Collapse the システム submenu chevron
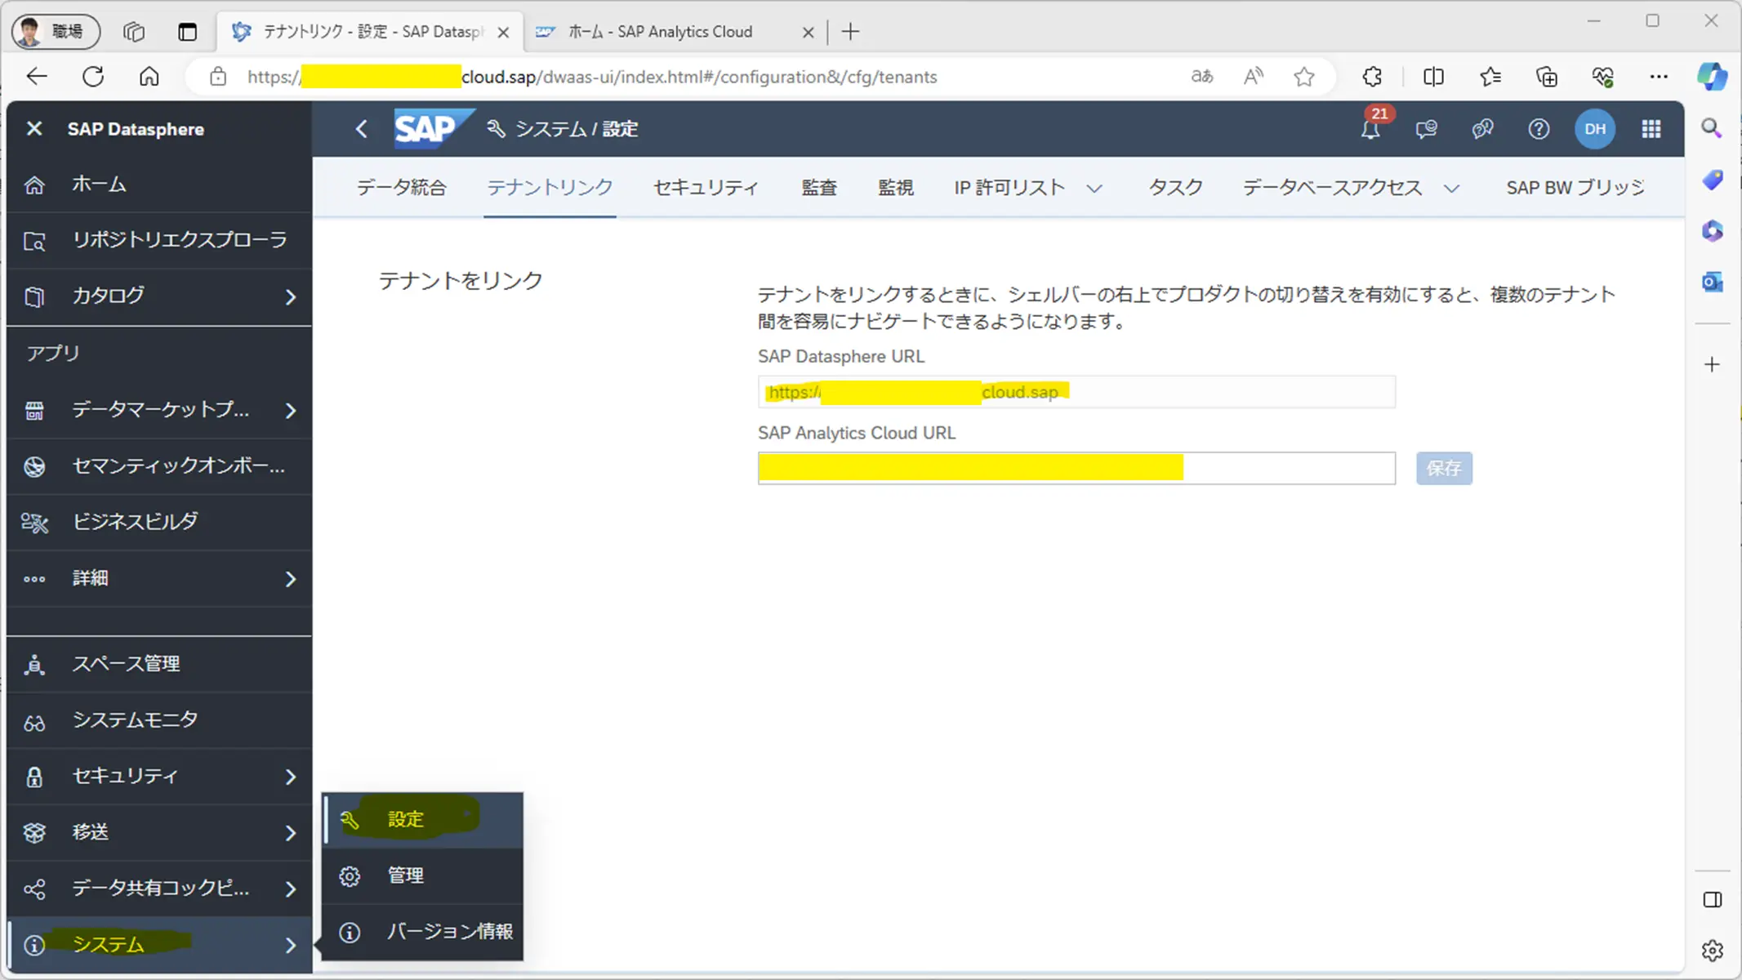Image resolution: width=1742 pixels, height=980 pixels. pyautogui.click(x=291, y=945)
